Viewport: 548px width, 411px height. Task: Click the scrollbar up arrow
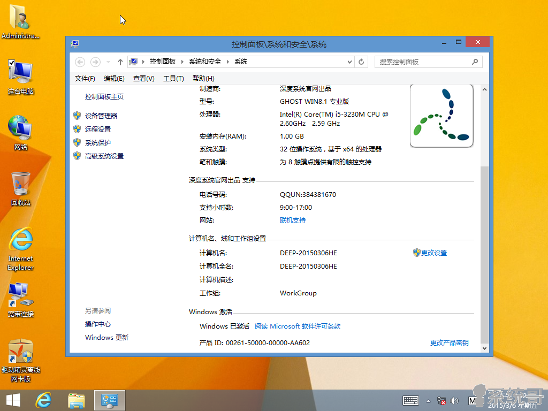pyautogui.click(x=484, y=89)
